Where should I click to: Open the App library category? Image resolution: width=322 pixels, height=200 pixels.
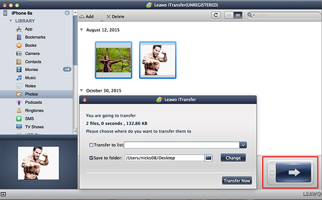click(x=29, y=29)
